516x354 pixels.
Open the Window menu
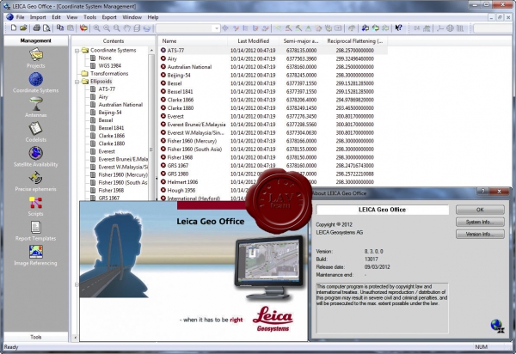click(x=132, y=17)
